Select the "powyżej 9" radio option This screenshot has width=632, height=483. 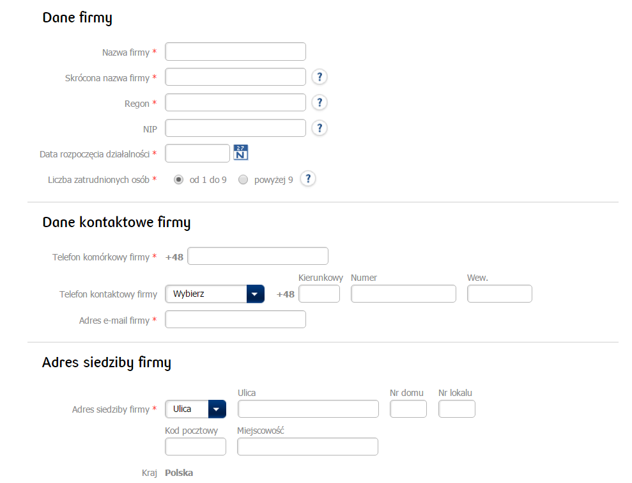243,180
